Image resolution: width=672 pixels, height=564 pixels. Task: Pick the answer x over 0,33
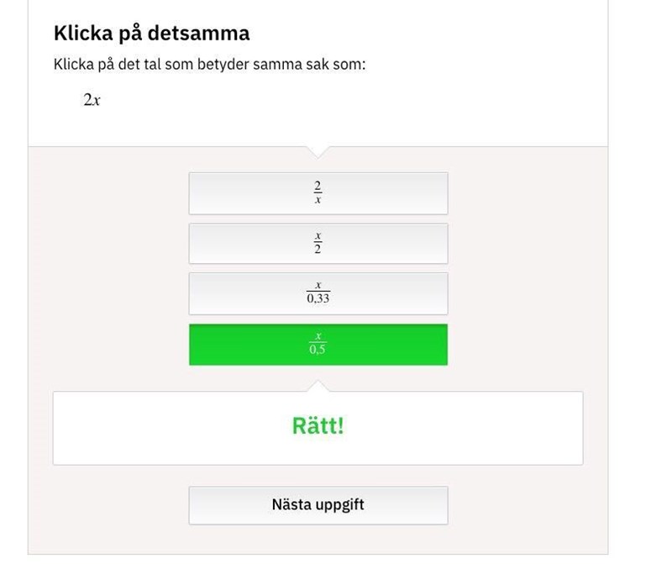click(x=318, y=293)
